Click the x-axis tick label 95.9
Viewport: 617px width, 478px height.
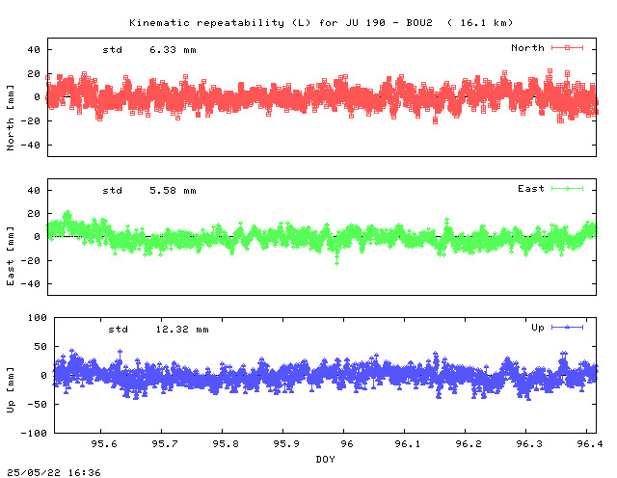(286, 443)
